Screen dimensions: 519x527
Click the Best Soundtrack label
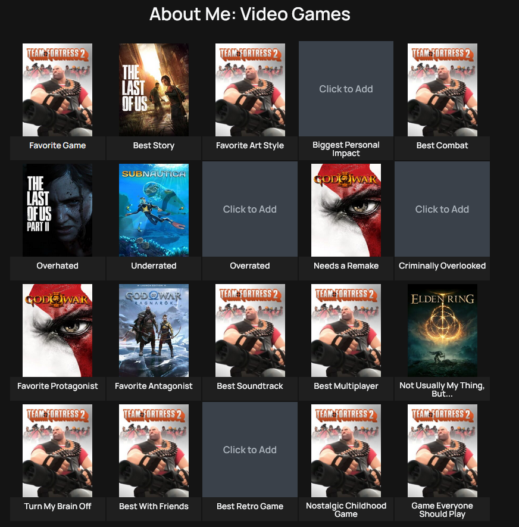click(x=250, y=386)
